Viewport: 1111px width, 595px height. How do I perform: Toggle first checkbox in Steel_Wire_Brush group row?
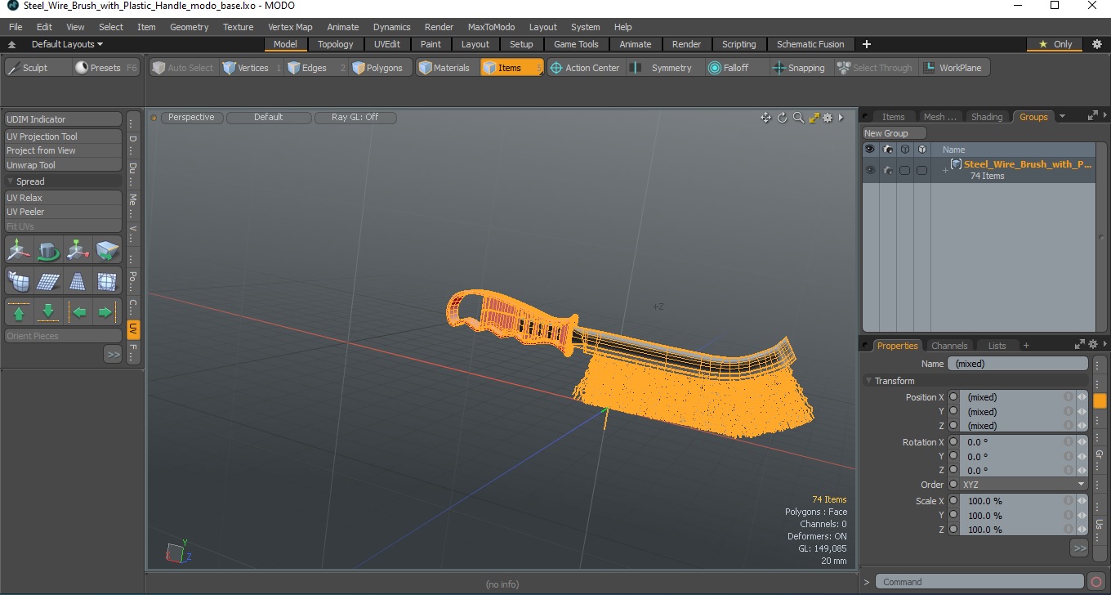pos(904,170)
